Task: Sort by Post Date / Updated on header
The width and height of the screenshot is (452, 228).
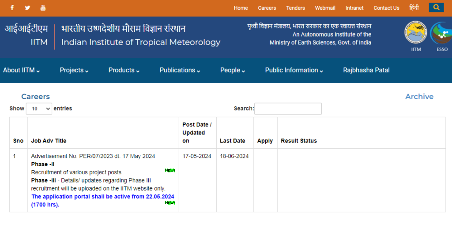Action: coord(197,133)
